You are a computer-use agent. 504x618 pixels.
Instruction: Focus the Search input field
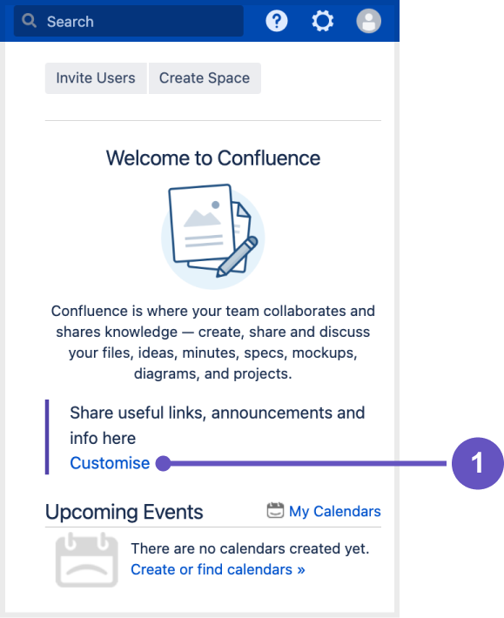pos(129,21)
